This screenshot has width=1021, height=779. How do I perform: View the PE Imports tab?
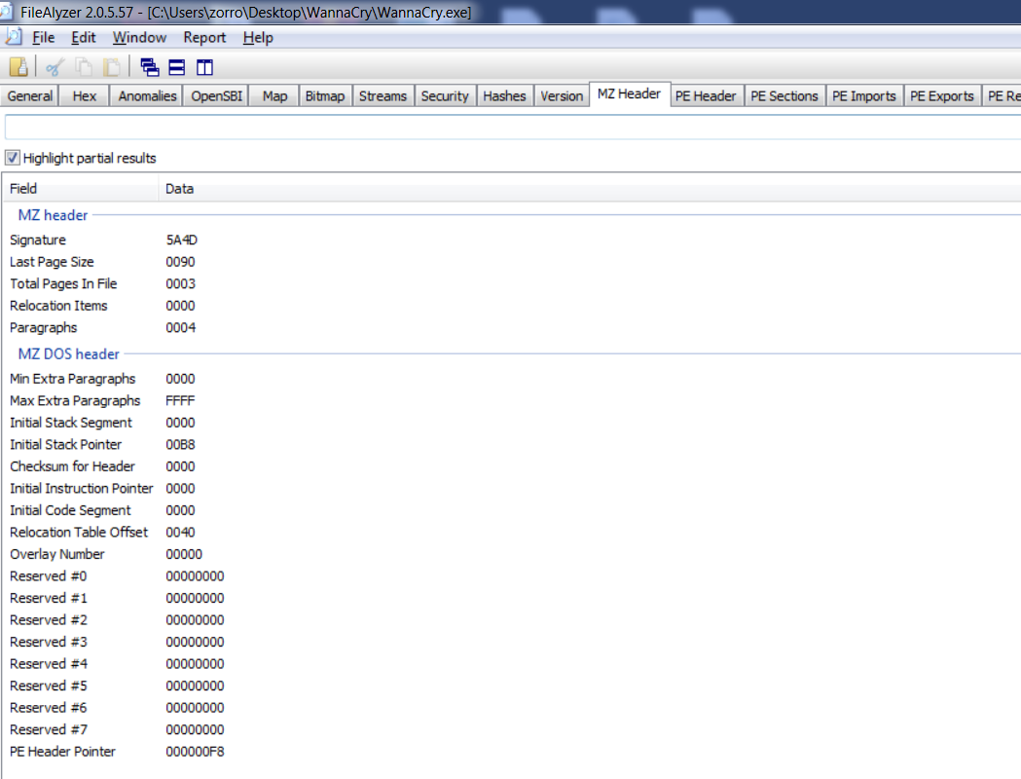pos(864,95)
